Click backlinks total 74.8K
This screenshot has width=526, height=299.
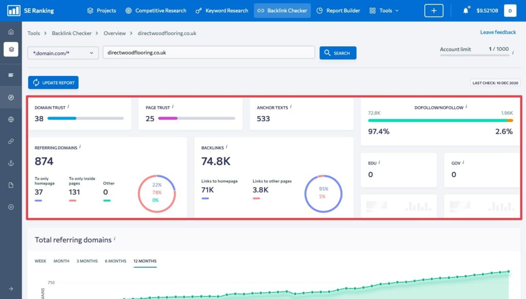[216, 161]
